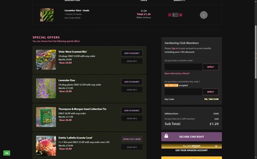Add Thompson & Morgan Seed Collection Tin to basket

[132, 110]
